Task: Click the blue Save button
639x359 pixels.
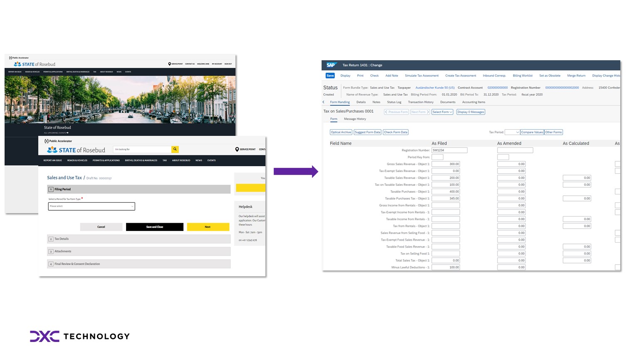Action: click(330, 76)
